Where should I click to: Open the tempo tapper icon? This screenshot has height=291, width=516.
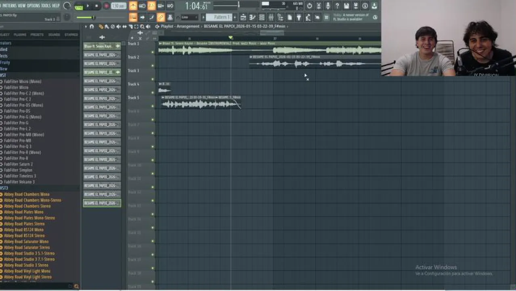(x=308, y=17)
